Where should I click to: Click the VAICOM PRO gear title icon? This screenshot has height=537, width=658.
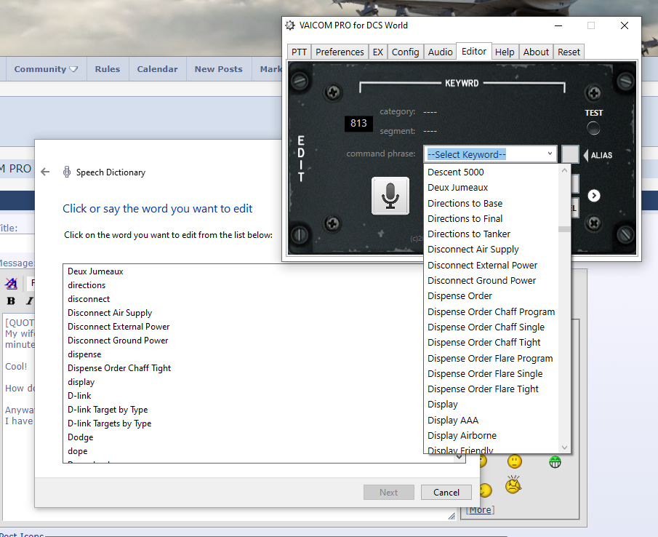coord(290,25)
